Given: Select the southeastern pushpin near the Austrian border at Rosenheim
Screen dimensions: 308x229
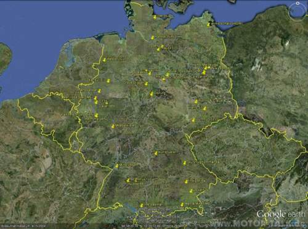Looking at the screenshot, I should point(182,204).
